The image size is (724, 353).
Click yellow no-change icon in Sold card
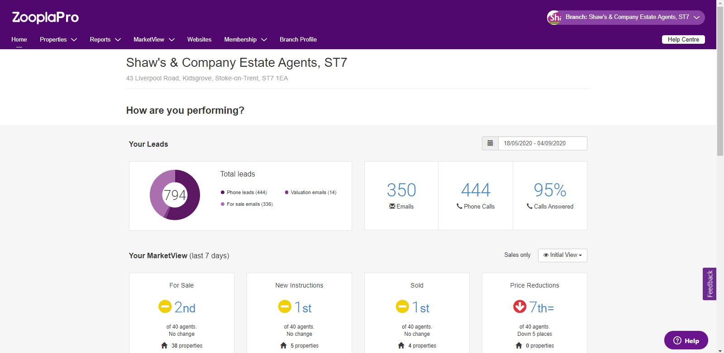tap(402, 307)
